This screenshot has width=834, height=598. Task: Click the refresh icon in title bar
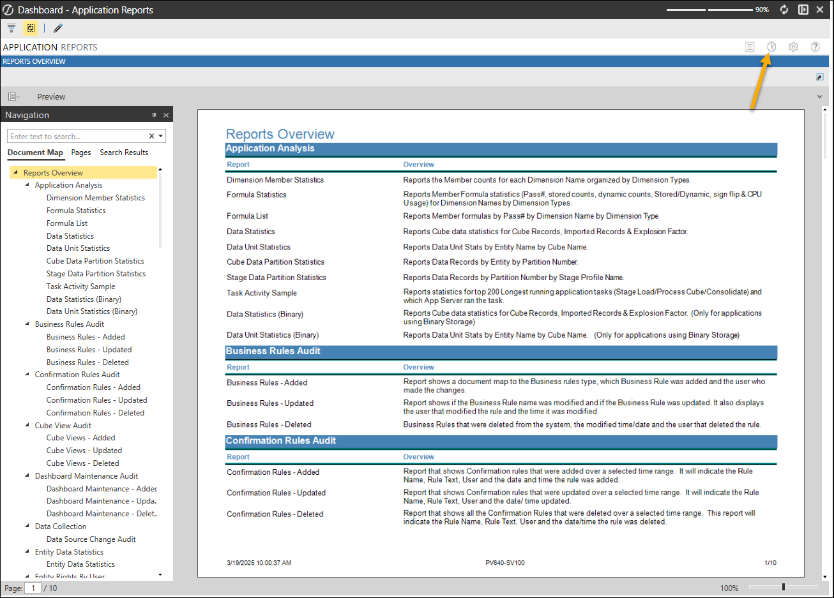point(784,10)
